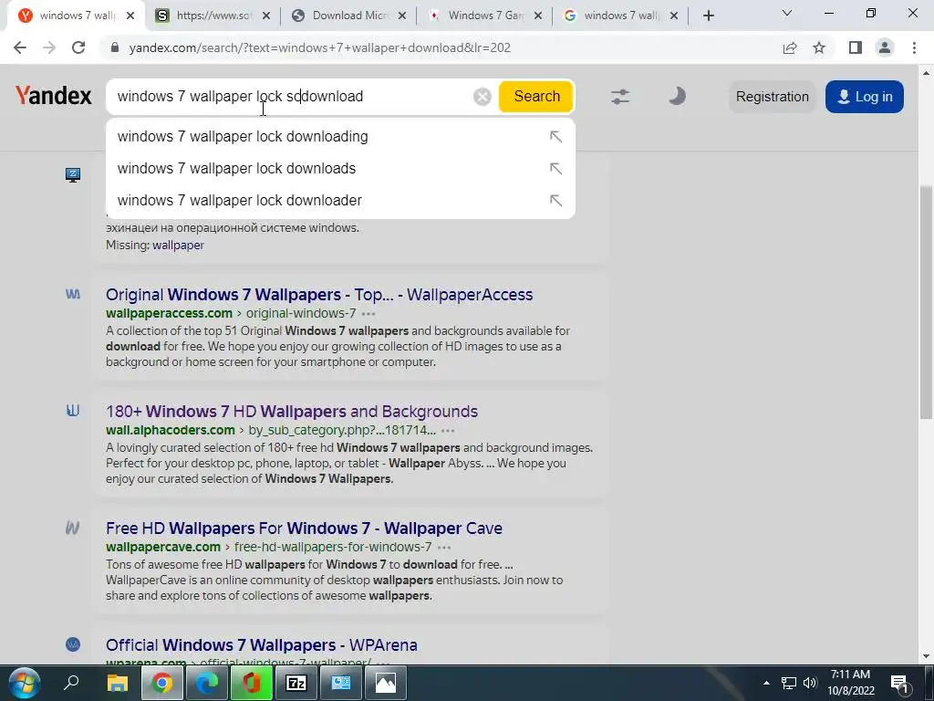Open File Explorer from taskbar

(118, 683)
